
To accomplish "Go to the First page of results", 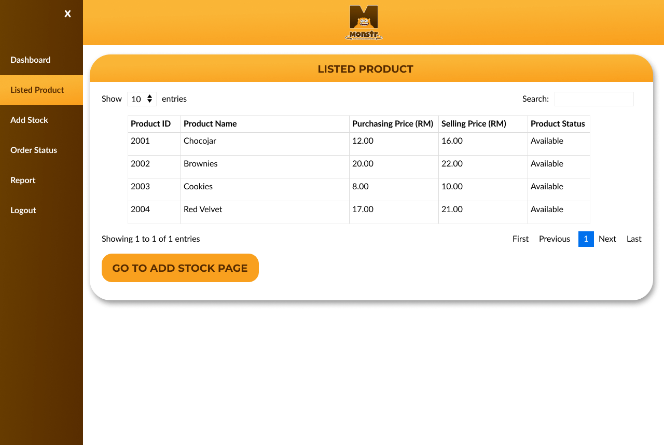I will 520,239.
